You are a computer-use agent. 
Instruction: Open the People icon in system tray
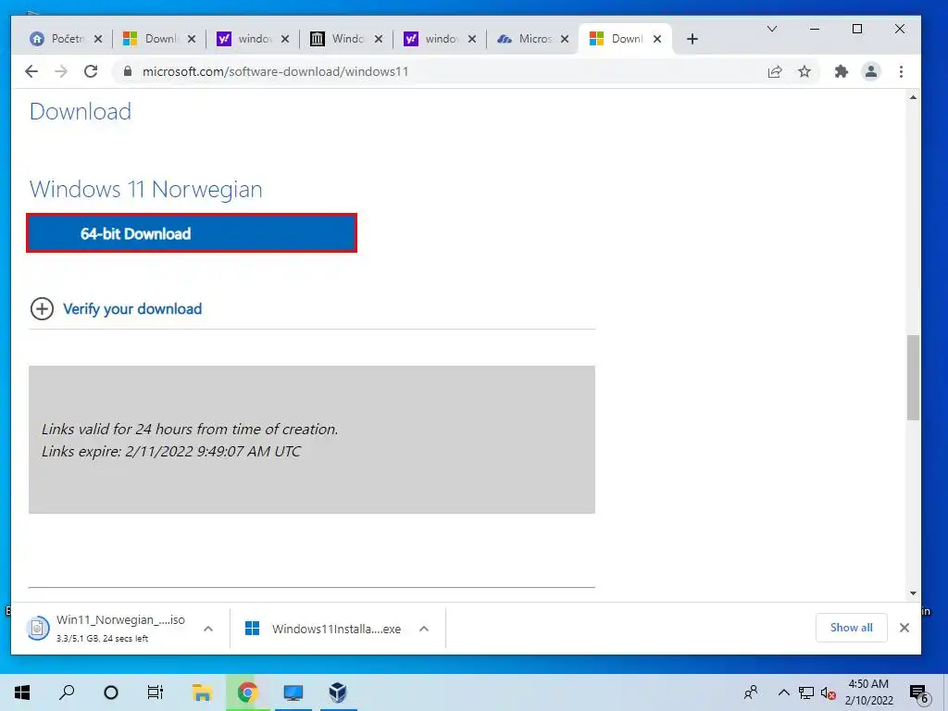pyautogui.click(x=751, y=692)
